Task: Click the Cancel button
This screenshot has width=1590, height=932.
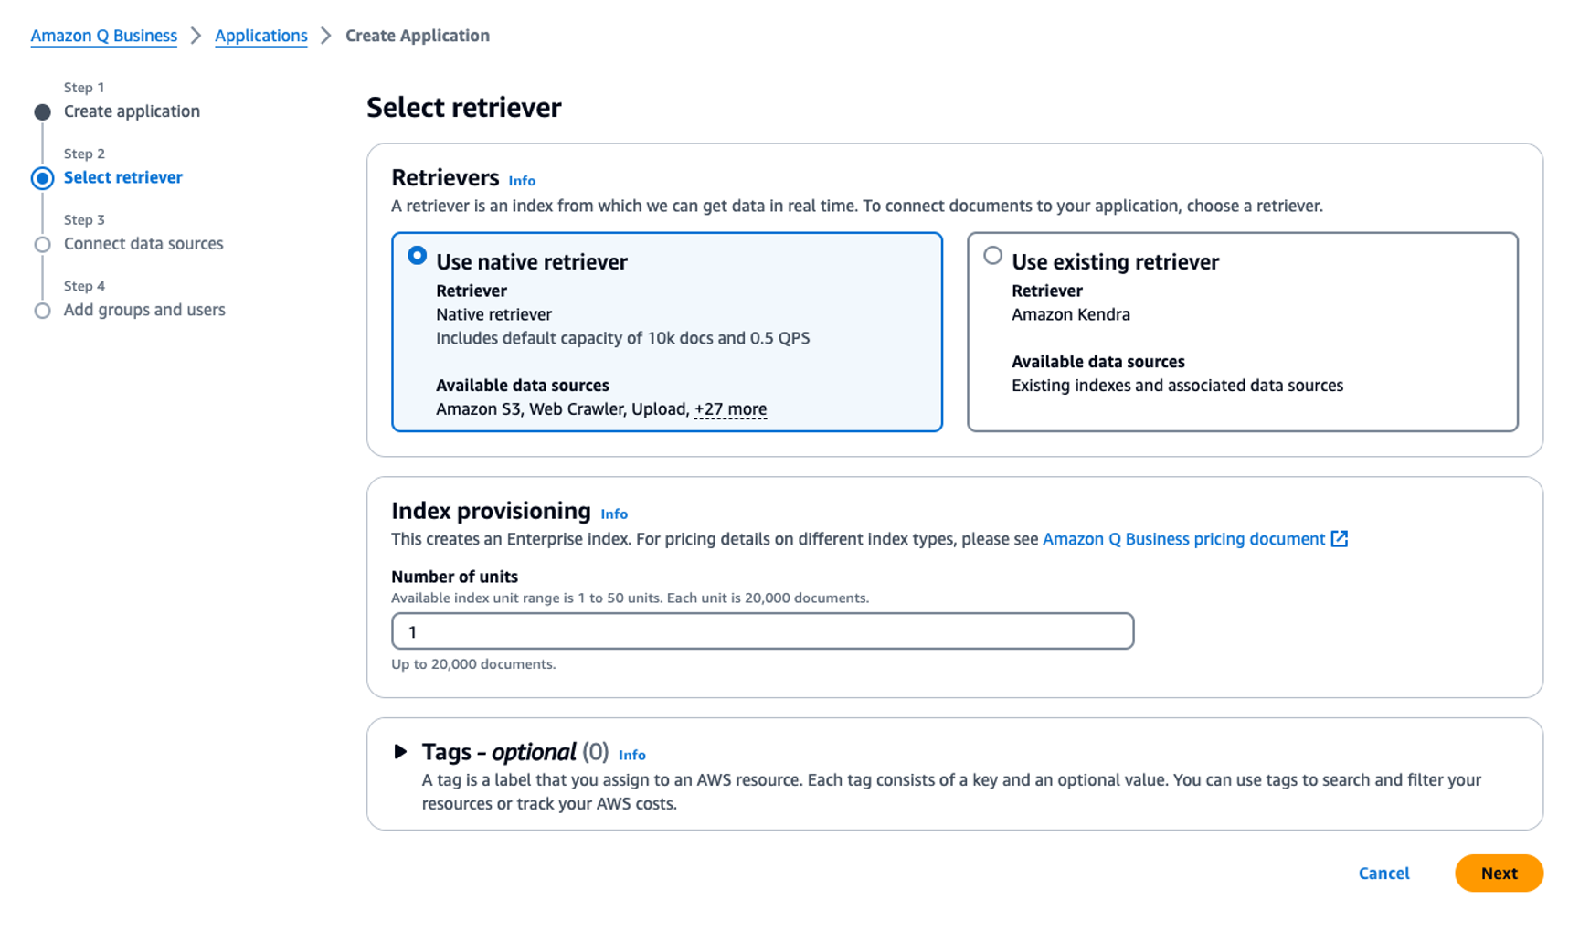Action: pos(1383,874)
